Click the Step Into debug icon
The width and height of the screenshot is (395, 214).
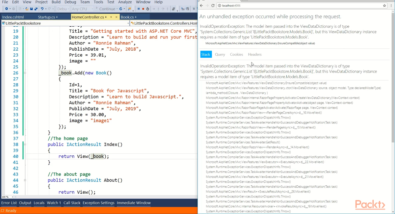[x=158, y=9]
